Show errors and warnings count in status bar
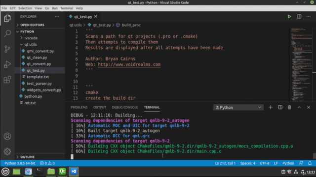Screen dimensions: 316x177 [47, 163]
